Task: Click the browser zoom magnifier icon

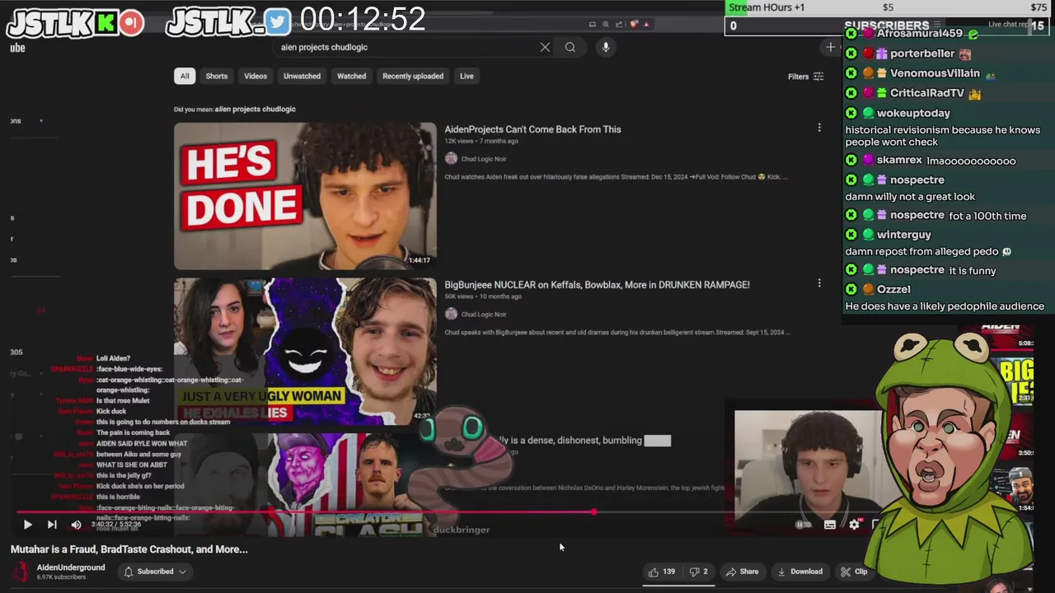Action: pos(606,25)
